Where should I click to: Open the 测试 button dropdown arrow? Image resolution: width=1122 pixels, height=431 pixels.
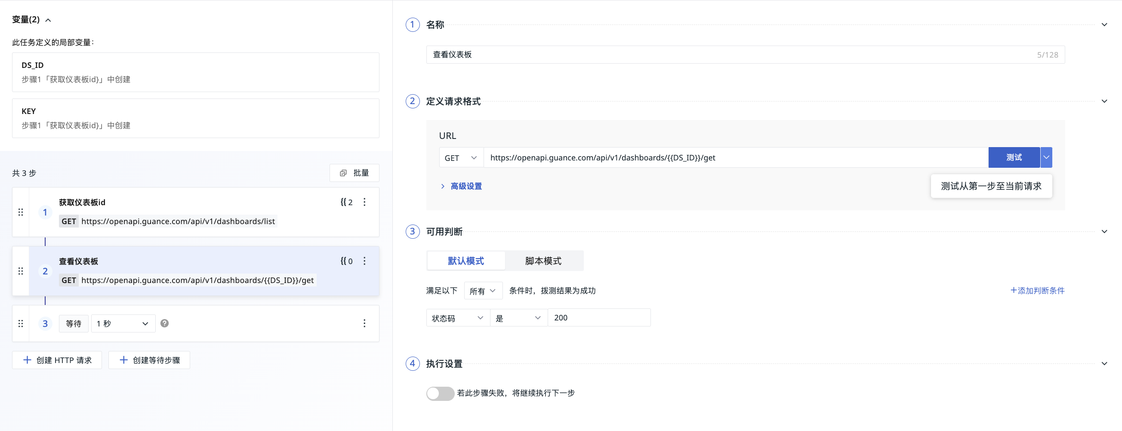click(1046, 157)
